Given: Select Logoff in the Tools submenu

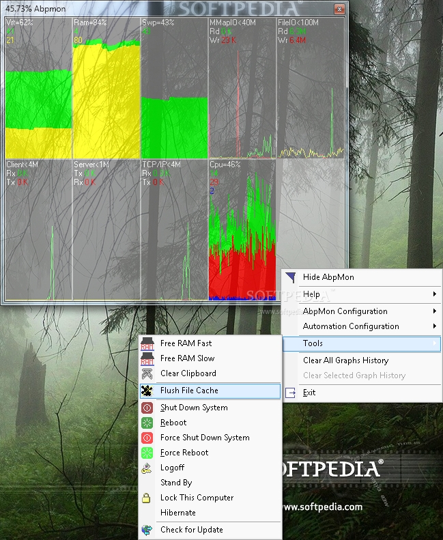Looking at the screenshot, I should pos(210,468).
